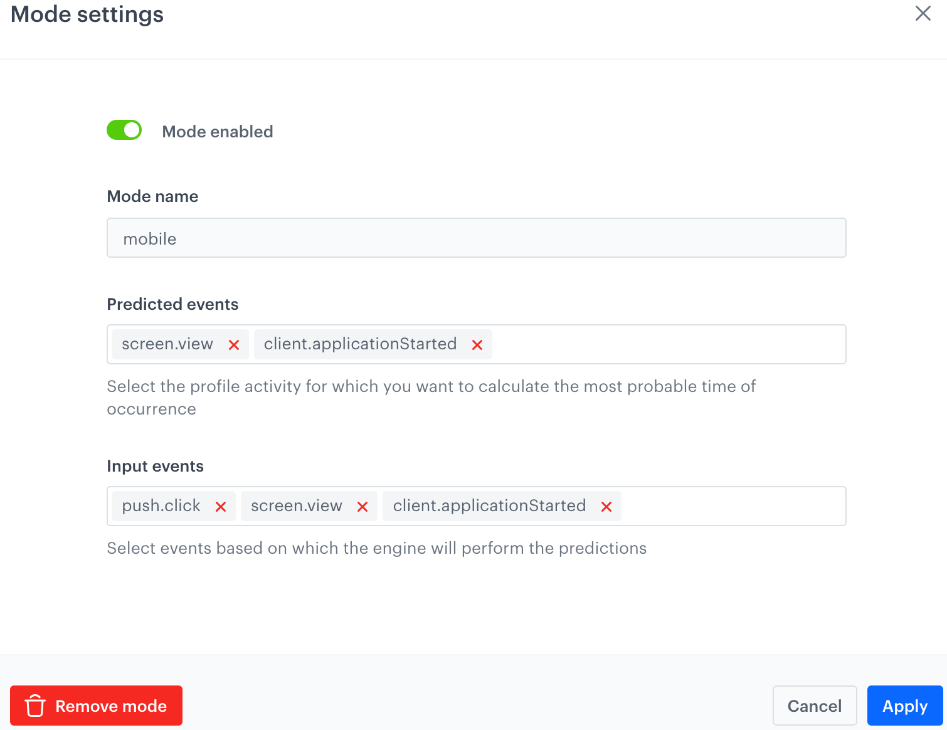Select client.applicationStarted tag text in Input events
Image resolution: width=947 pixels, height=730 pixels.
[489, 506]
